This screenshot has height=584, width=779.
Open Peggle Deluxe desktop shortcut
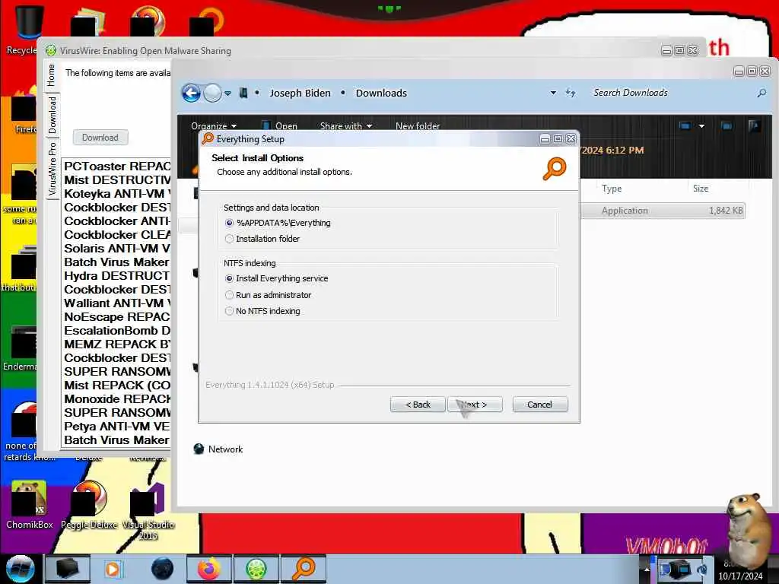point(90,505)
